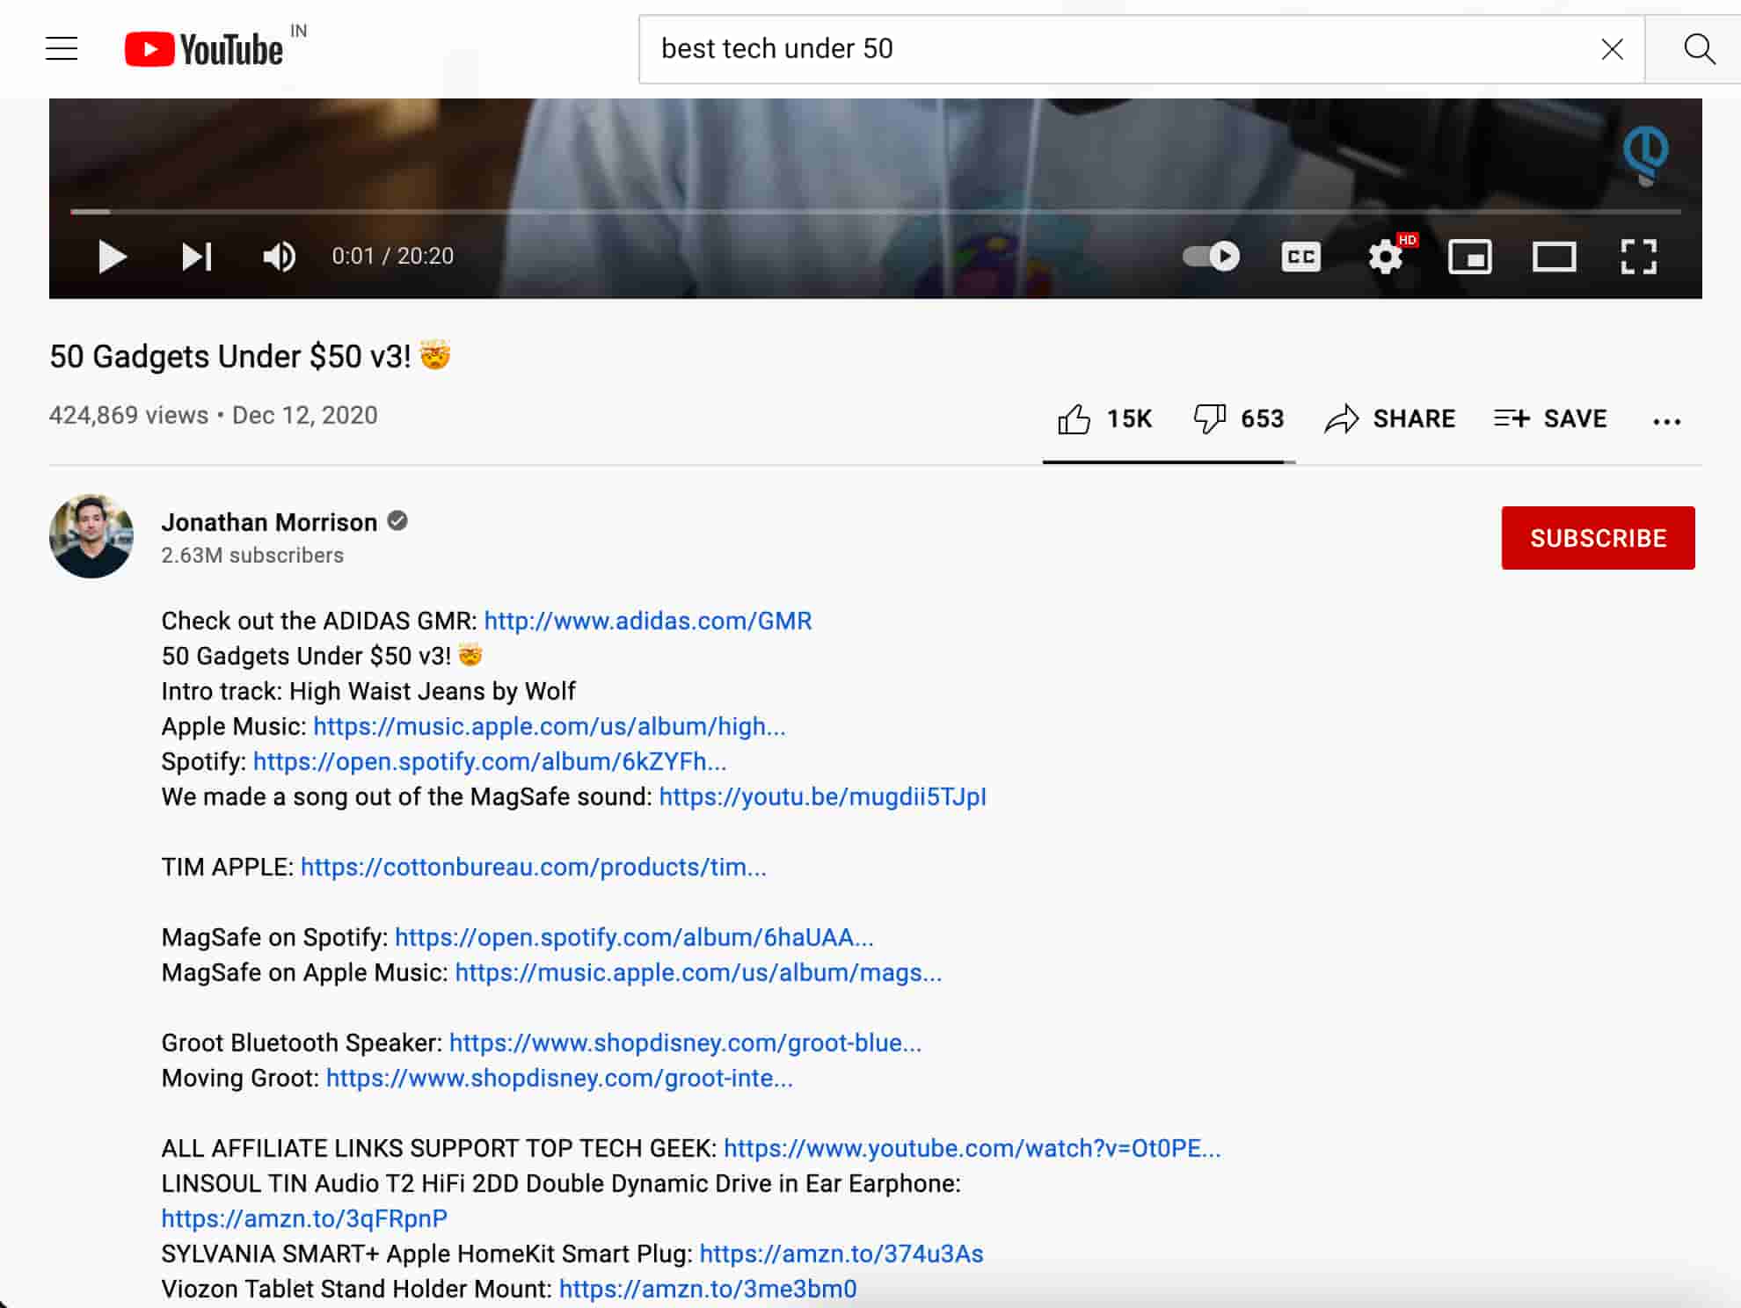Open cottonbureau TIM APPLE link
1741x1308 pixels.
pos(534,867)
